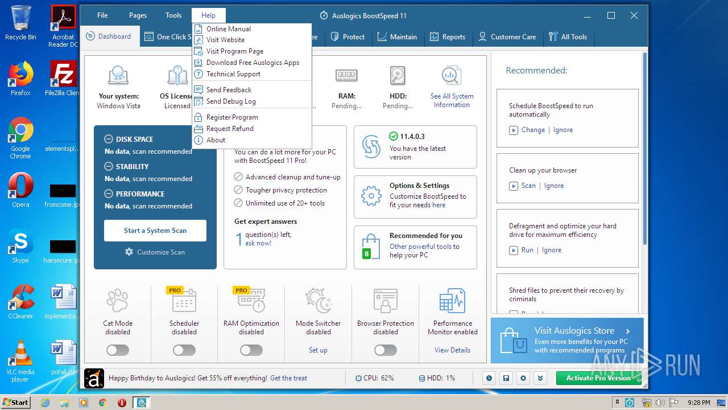Click the Cat Mode paw icon
Viewport: 728px width, 410px height.
pyautogui.click(x=117, y=301)
